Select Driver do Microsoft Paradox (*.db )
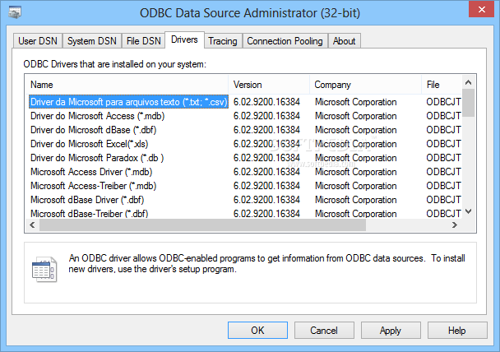The image size is (500, 352). click(97, 158)
